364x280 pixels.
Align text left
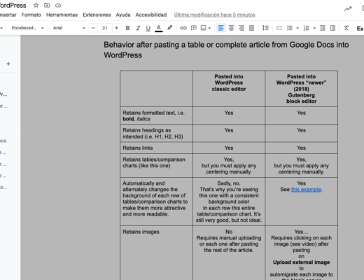[221, 28]
